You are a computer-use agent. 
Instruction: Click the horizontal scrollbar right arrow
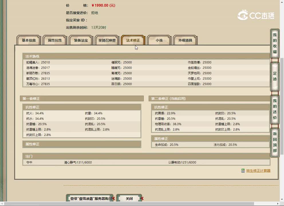[278, 204]
